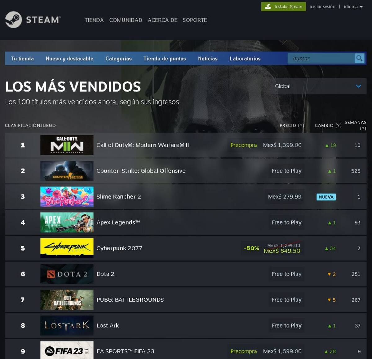The width and height of the screenshot is (372, 359).
Task: Open the ACERCA DE menu item
Action: pos(162,20)
